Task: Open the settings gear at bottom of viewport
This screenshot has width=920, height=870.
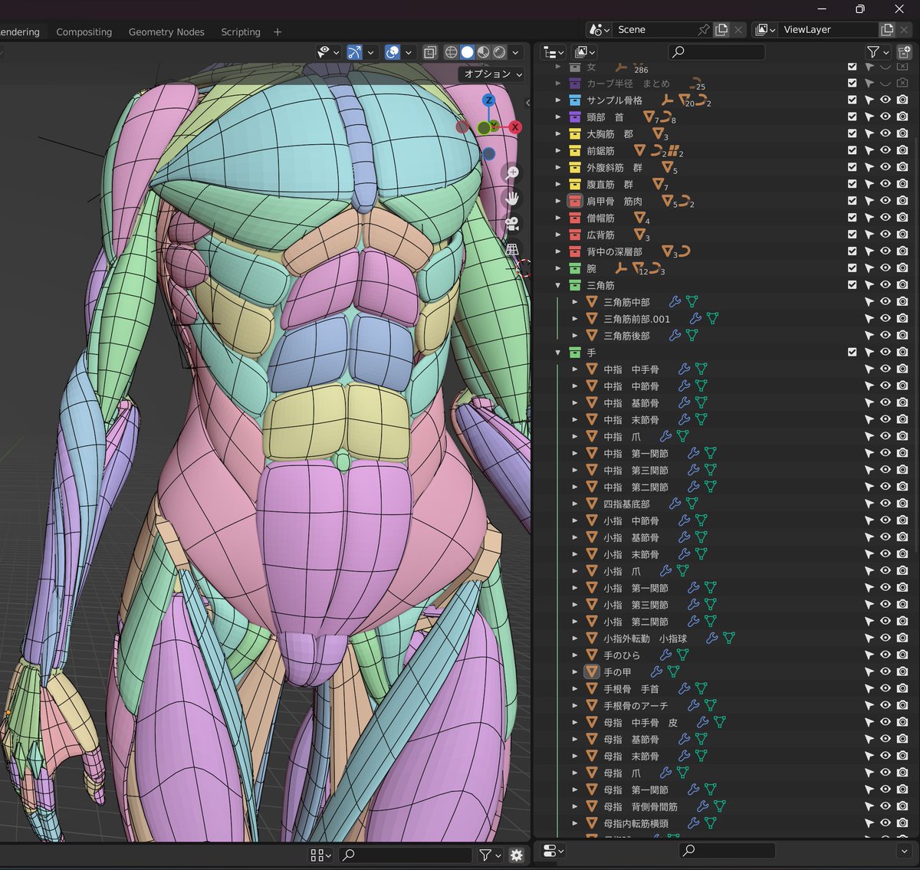Action: 517,855
